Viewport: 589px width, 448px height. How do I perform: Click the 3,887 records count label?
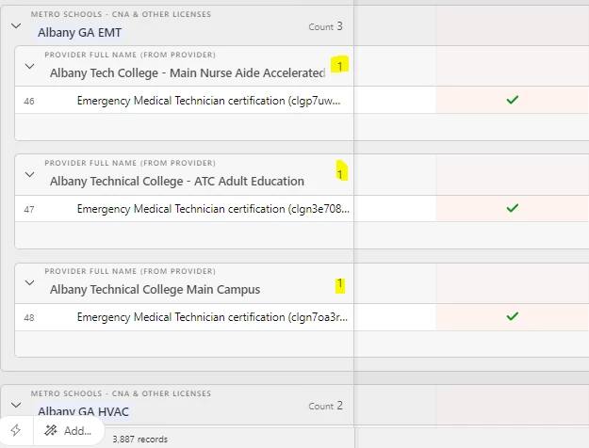coord(139,439)
